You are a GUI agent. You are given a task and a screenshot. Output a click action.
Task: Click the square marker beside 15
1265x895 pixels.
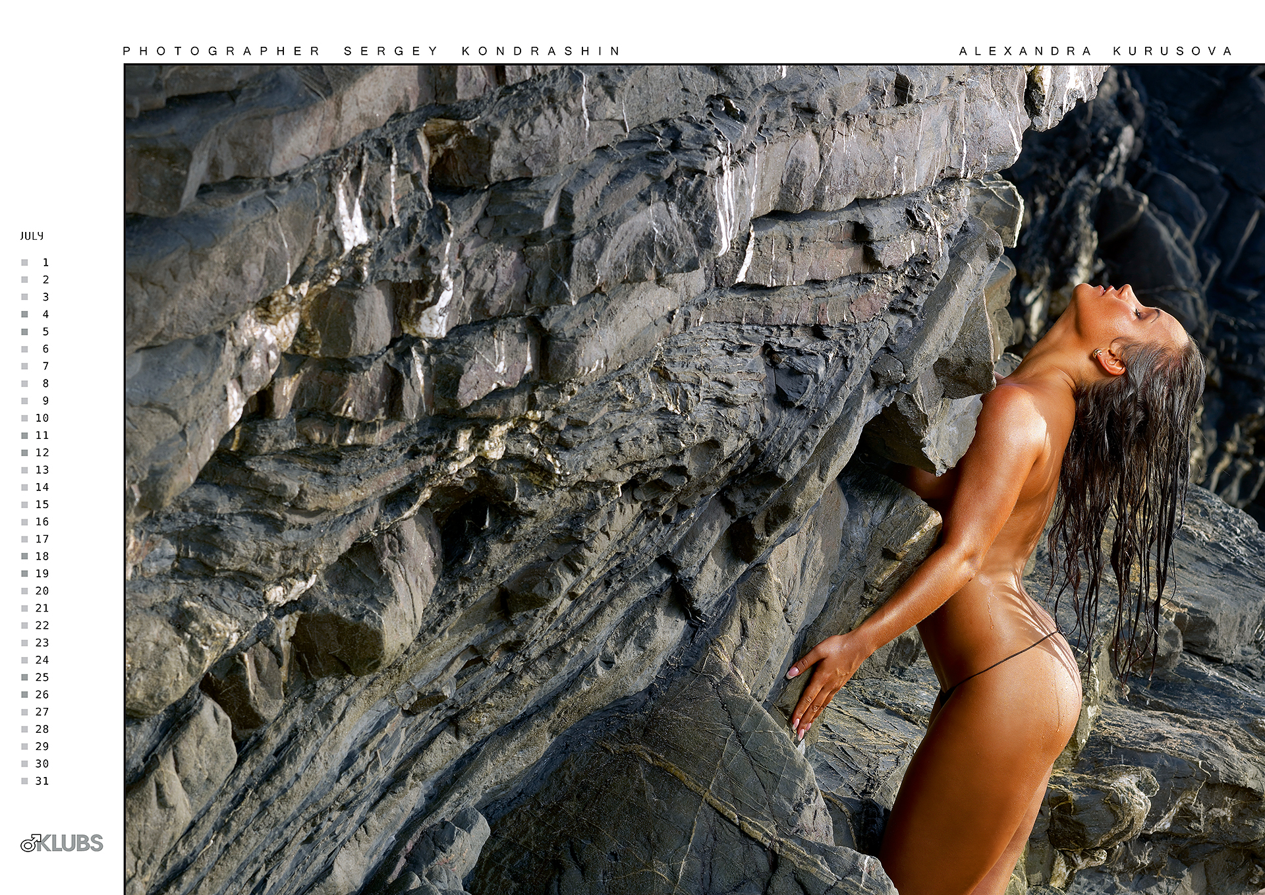pos(24,505)
